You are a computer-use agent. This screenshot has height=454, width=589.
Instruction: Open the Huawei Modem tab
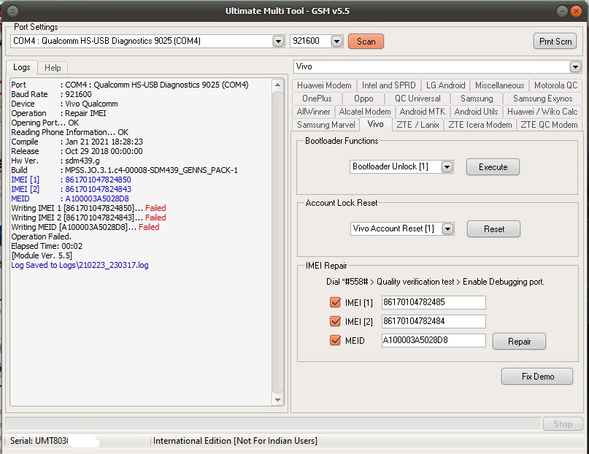[x=324, y=85]
